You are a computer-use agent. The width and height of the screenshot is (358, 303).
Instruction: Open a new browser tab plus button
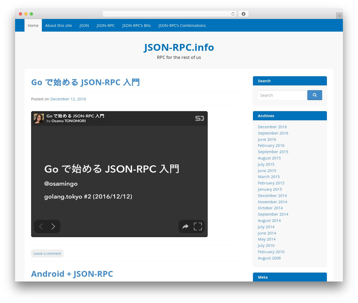click(x=339, y=16)
